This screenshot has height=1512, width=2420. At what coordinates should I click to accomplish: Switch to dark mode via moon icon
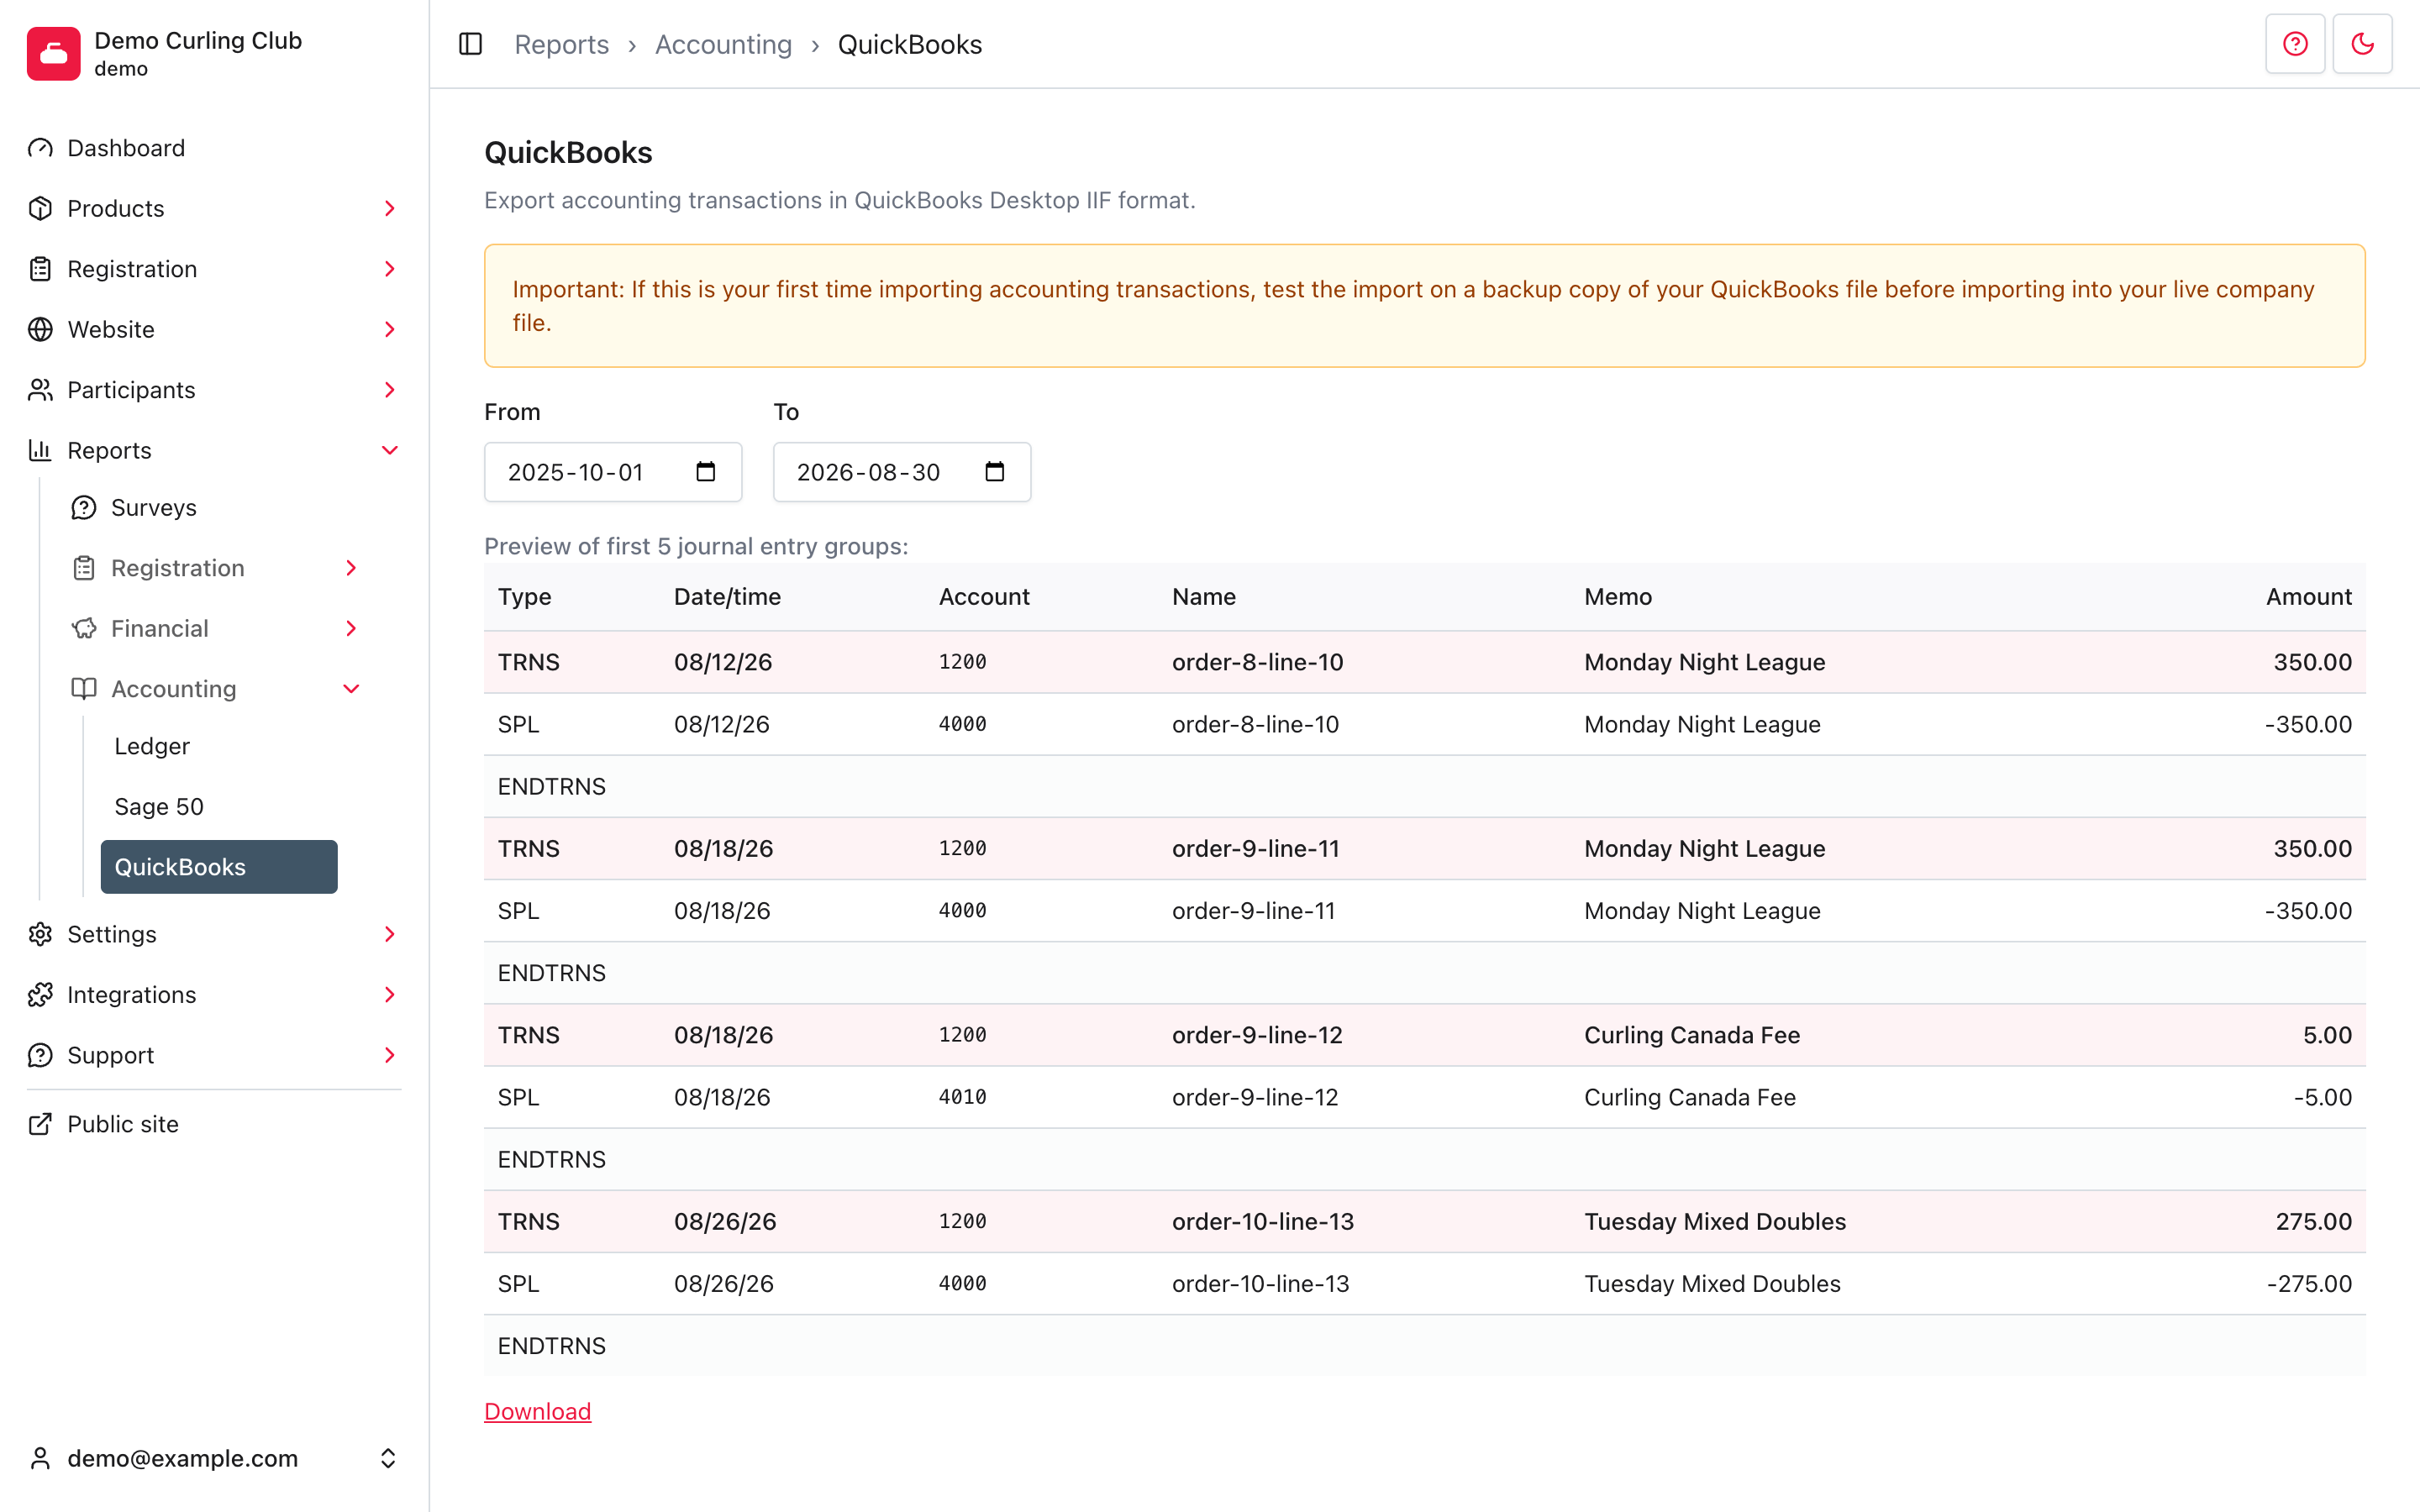(2362, 44)
